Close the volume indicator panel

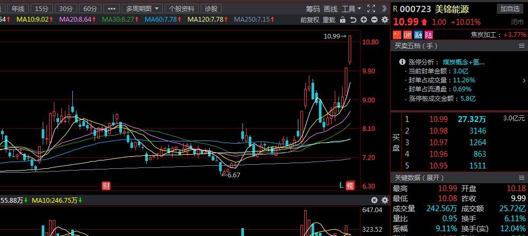(x=374, y=200)
